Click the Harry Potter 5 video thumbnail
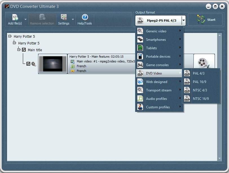Image resolution: width=229 pixels, height=173 pixels. click(53, 64)
